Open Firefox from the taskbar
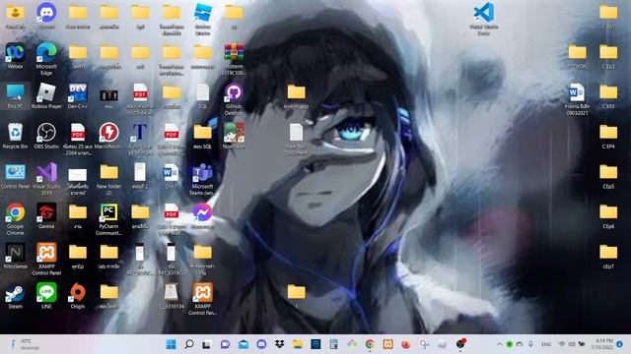Viewport: 631px width, 354px height. coord(405,344)
